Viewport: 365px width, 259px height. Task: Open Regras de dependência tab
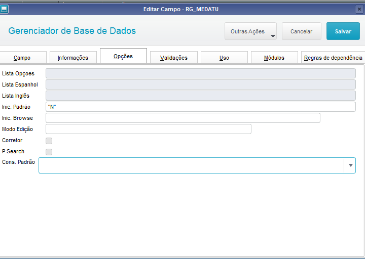coord(333,58)
